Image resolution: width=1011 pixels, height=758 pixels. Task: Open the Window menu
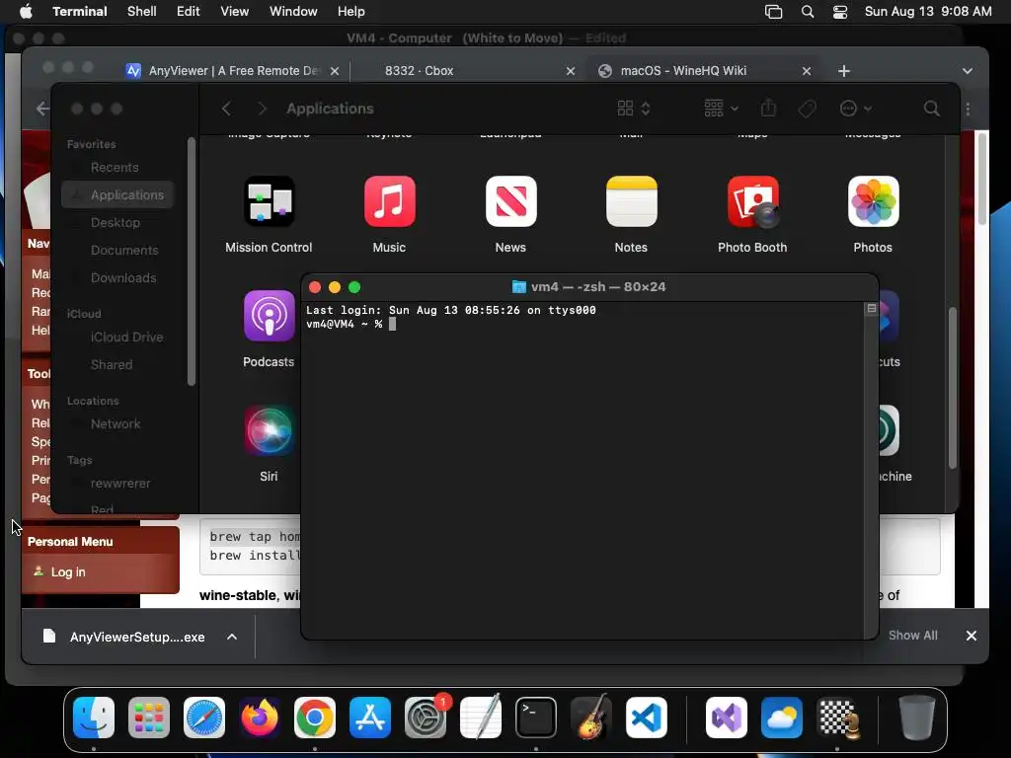293,12
